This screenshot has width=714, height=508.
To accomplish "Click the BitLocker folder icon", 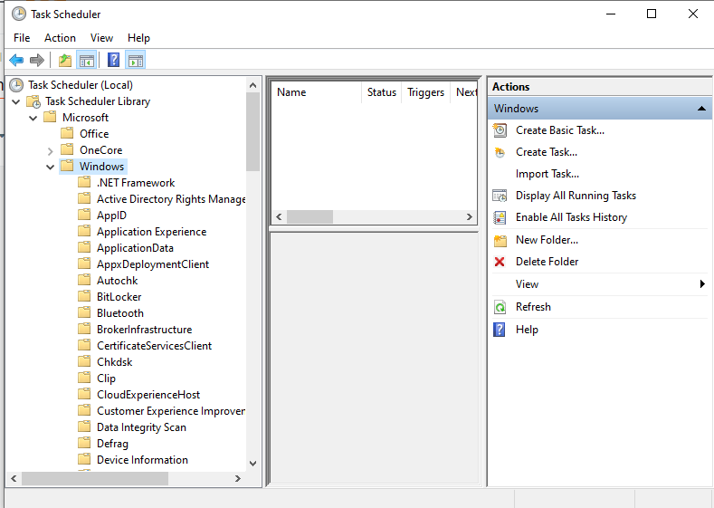I will tap(84, 297).
